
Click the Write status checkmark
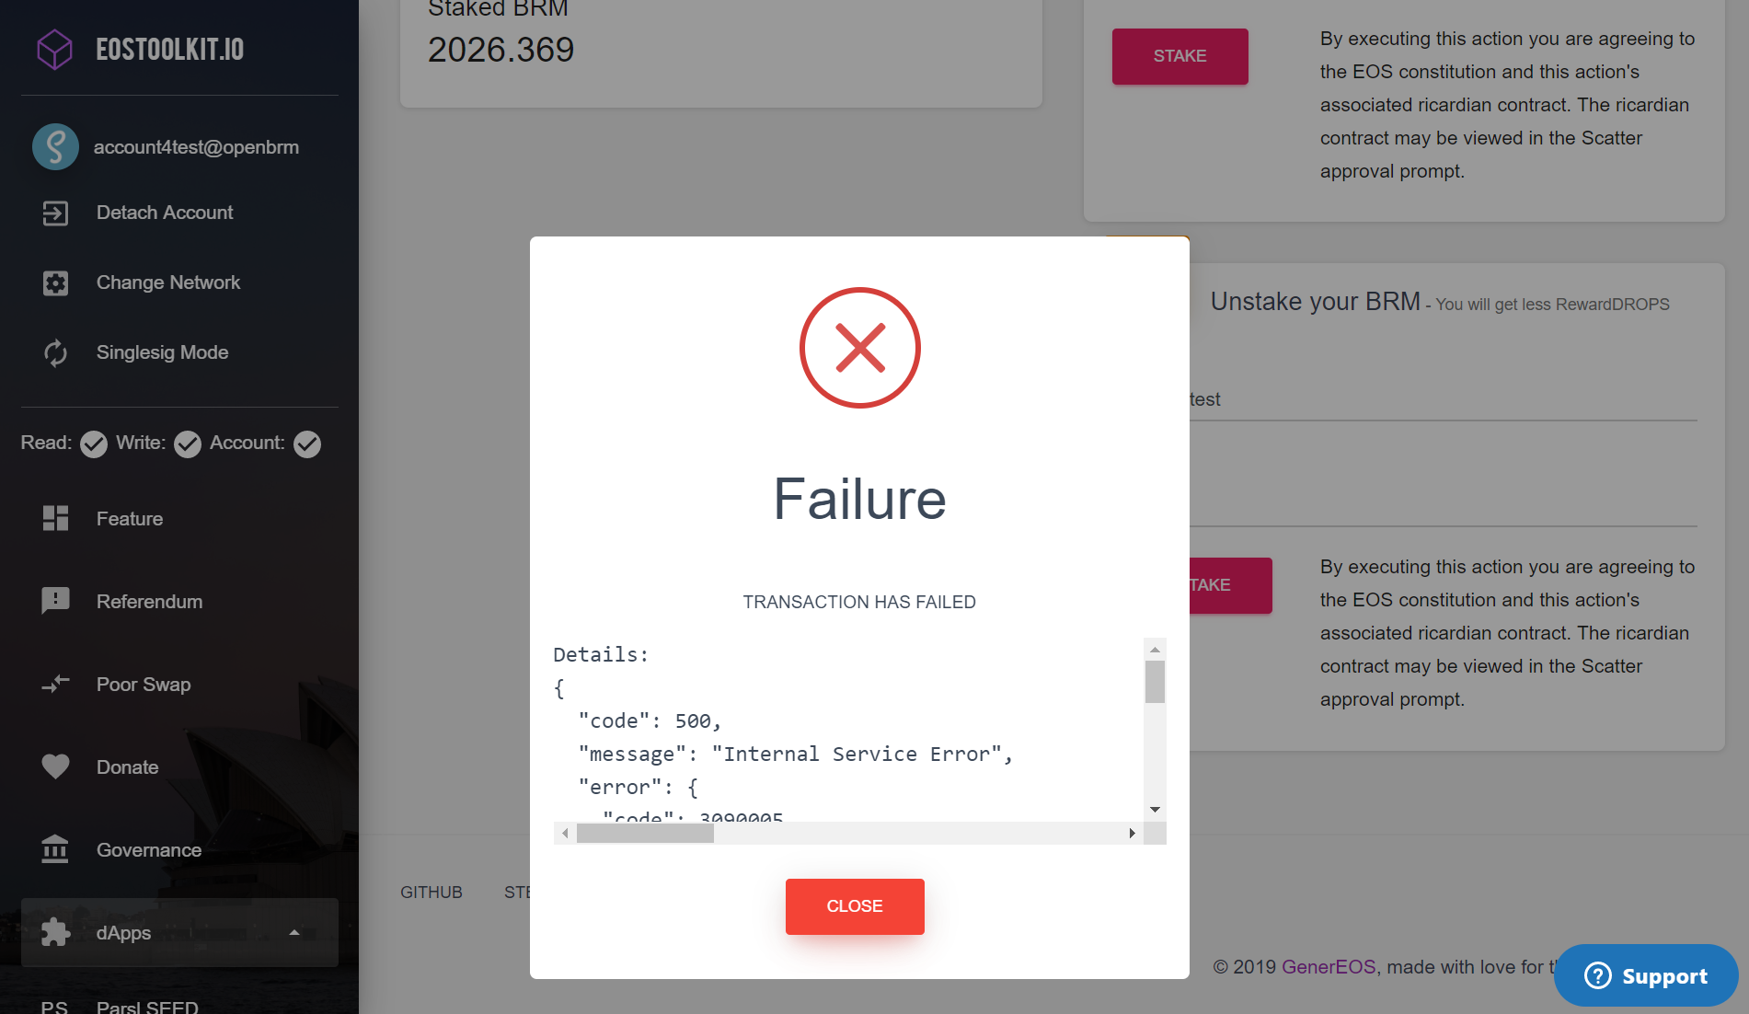(188, 444)
